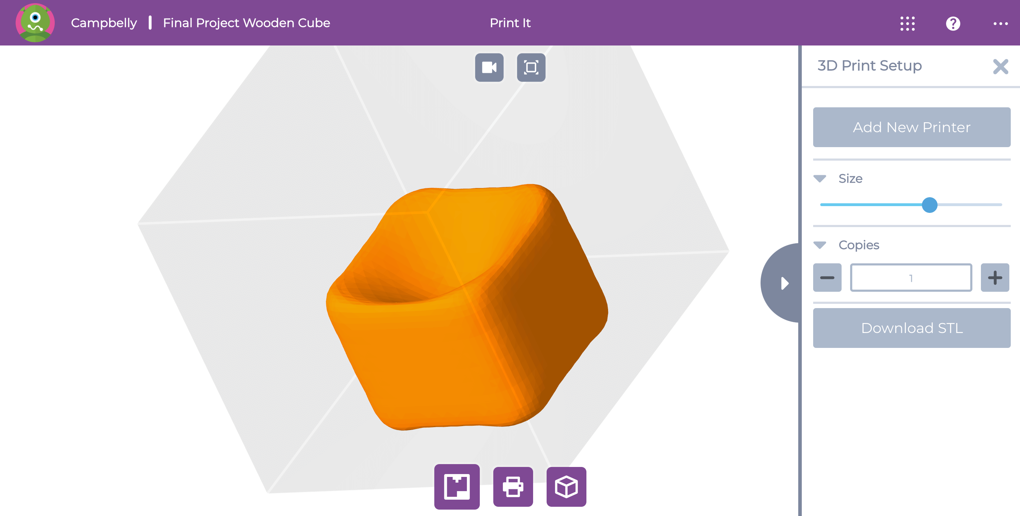Viewport: 1020px width, 516px height.
Task: Select the orthographic view toggle icon
Action: pos(532,66)
